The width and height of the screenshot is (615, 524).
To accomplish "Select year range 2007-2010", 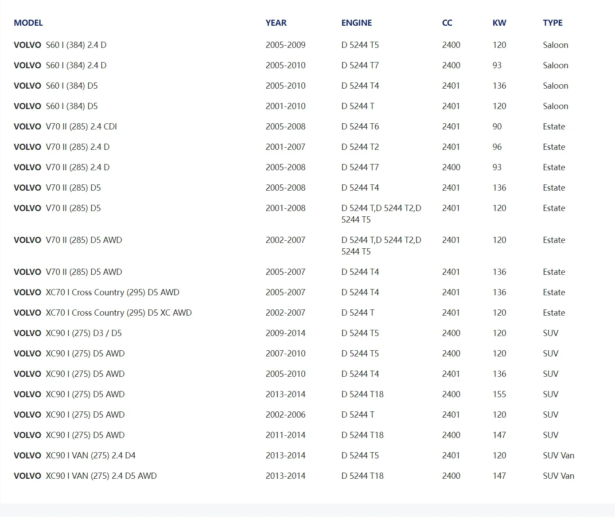I will 285,353.
